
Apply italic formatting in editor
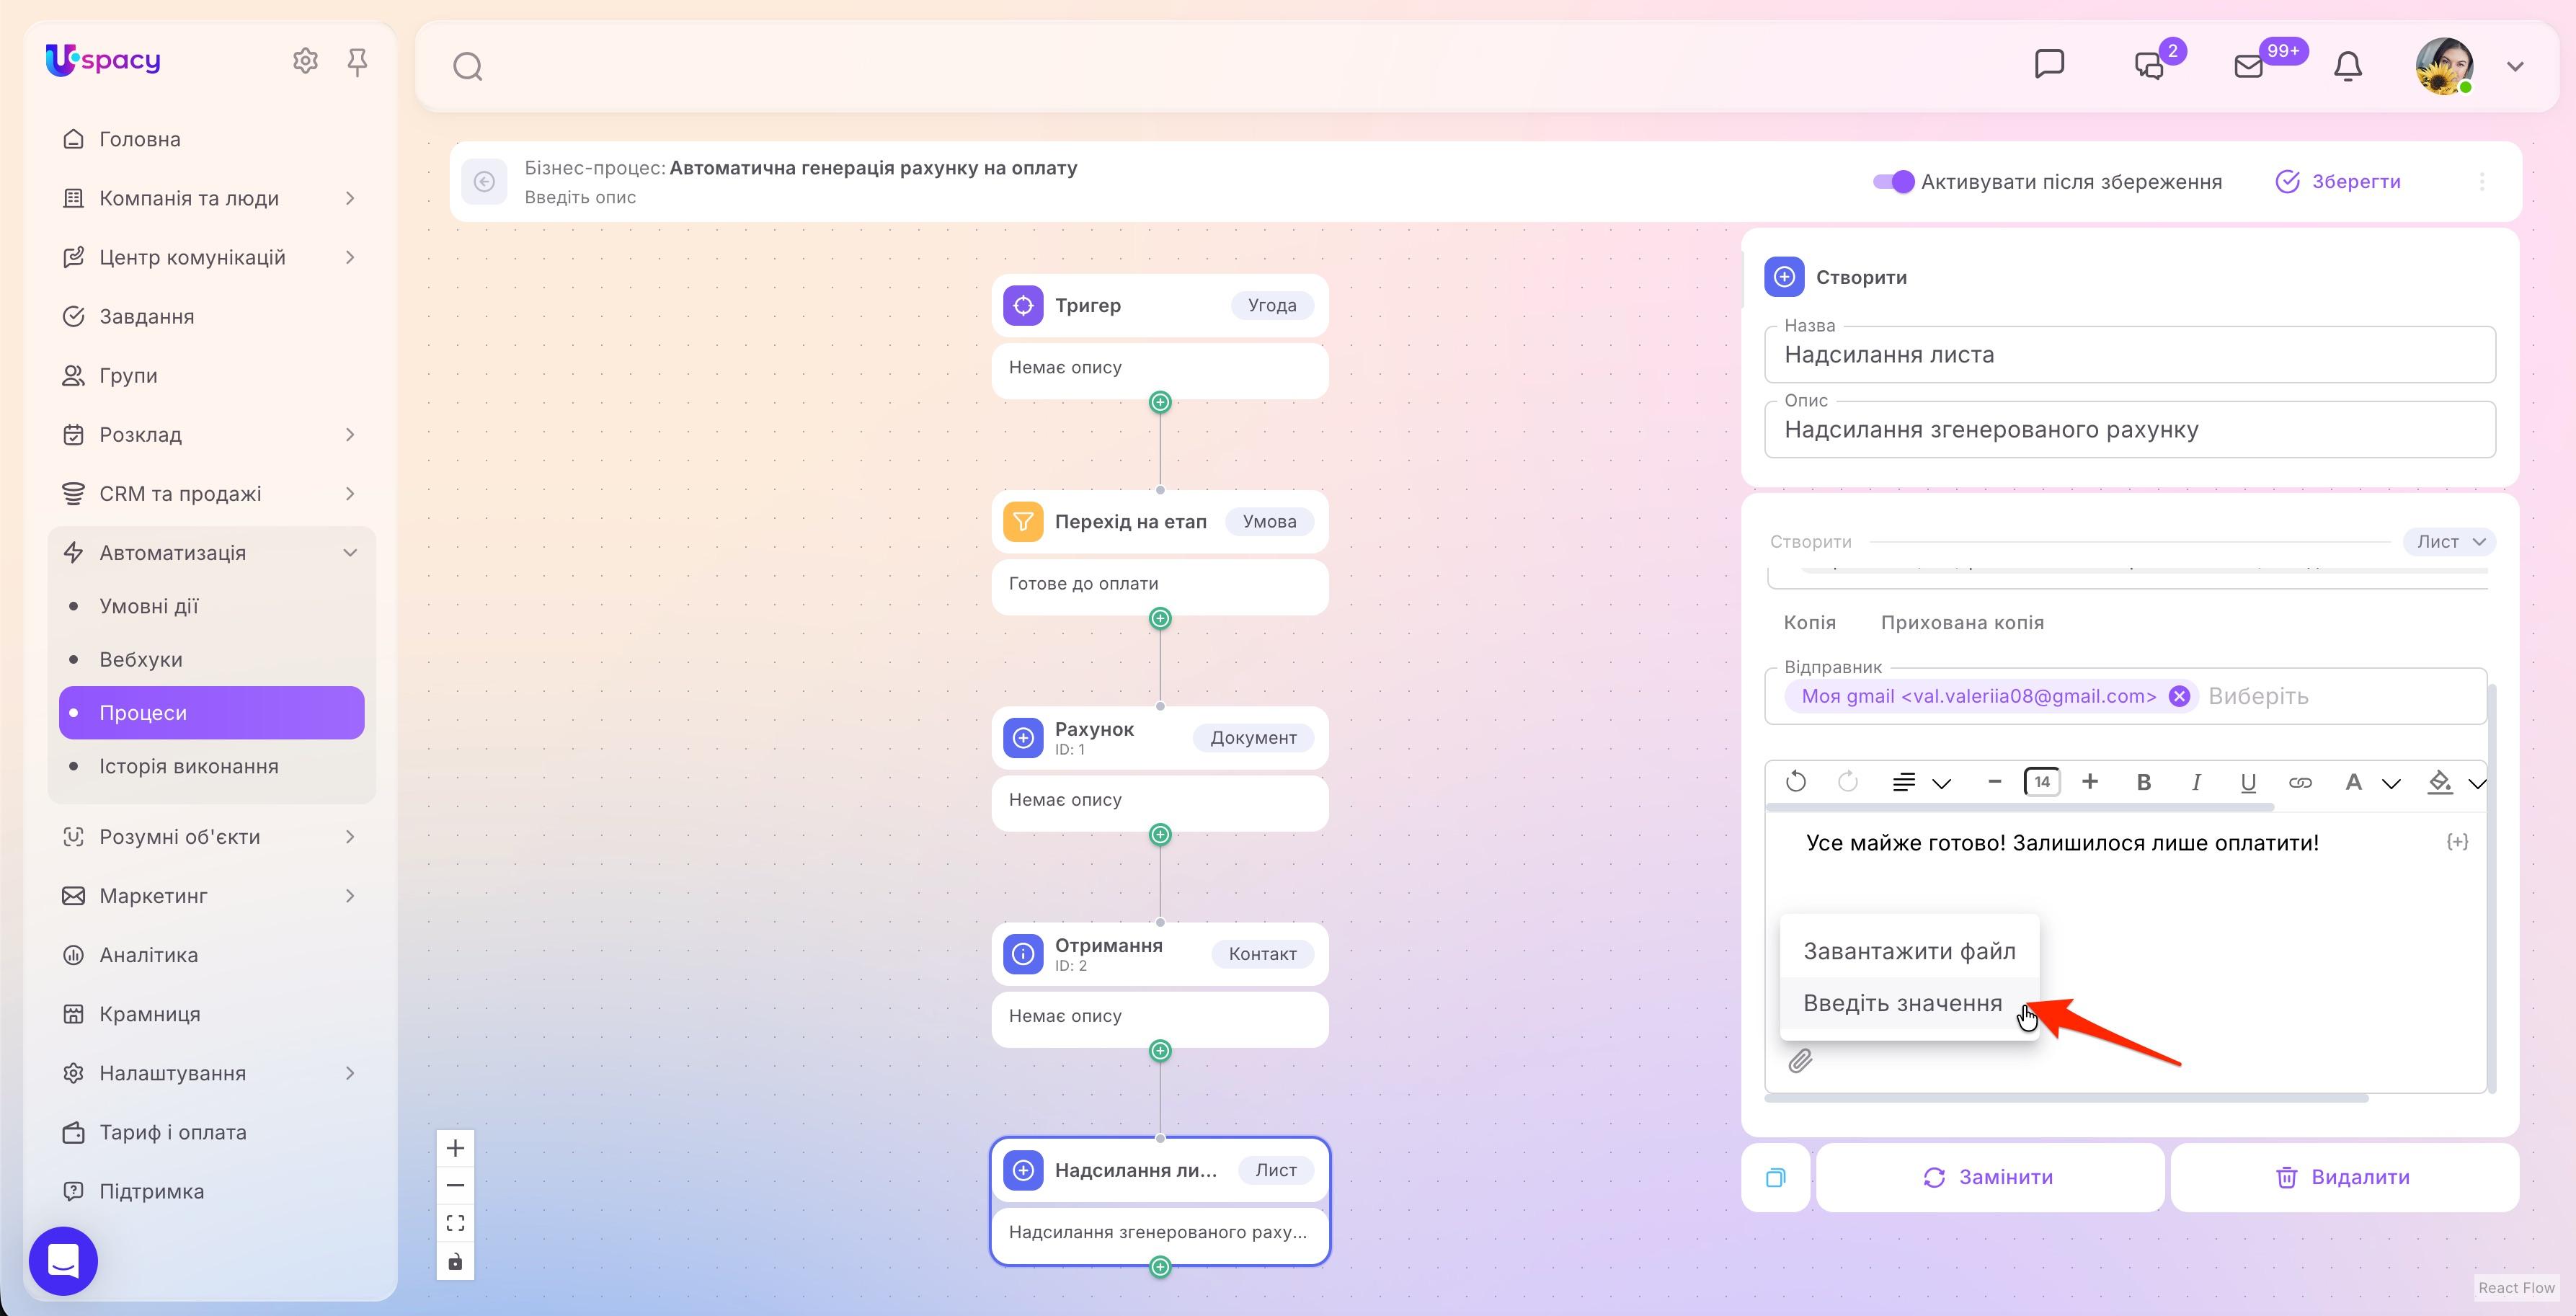click(2195, 782)
